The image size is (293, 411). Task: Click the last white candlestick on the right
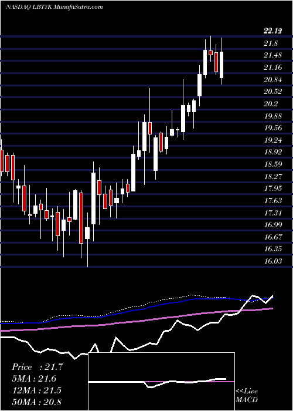point(222,65)
